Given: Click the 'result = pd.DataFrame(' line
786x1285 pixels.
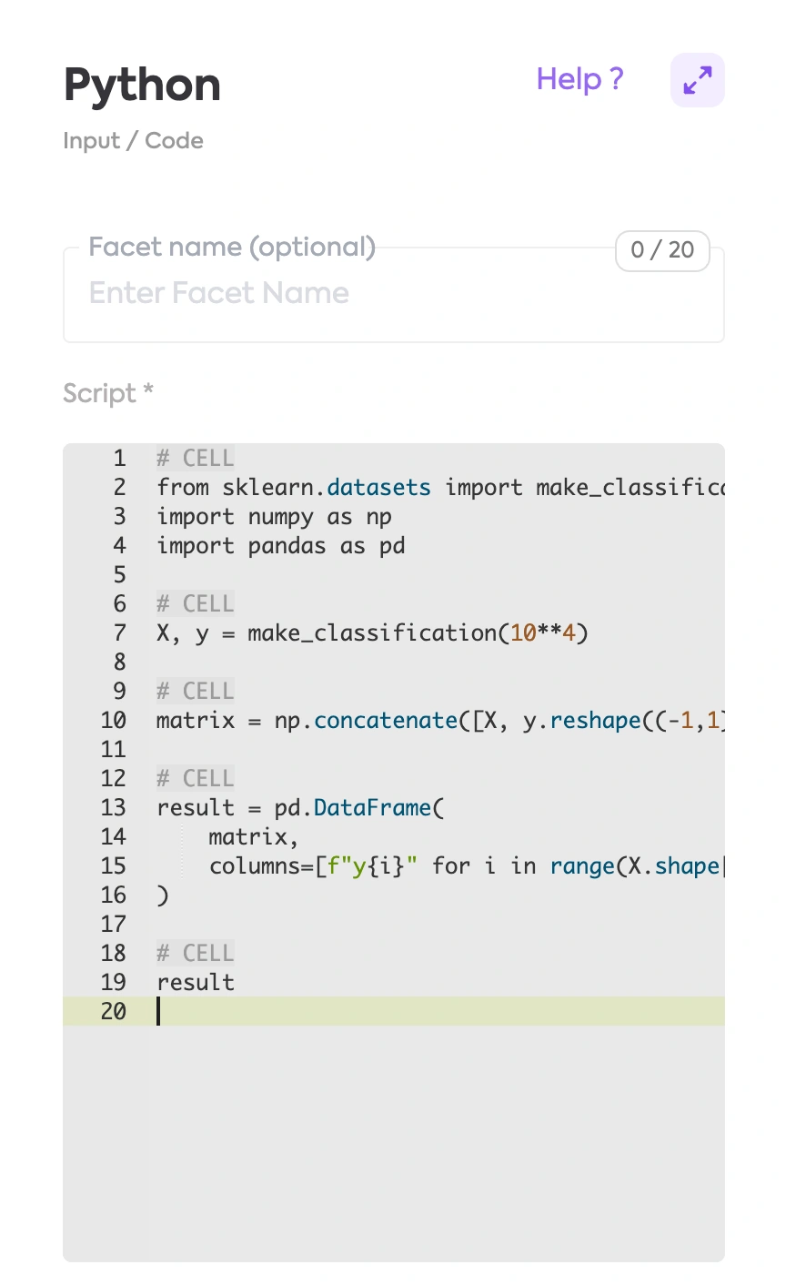Looking at the screenshot, I should tap(300, 807).
